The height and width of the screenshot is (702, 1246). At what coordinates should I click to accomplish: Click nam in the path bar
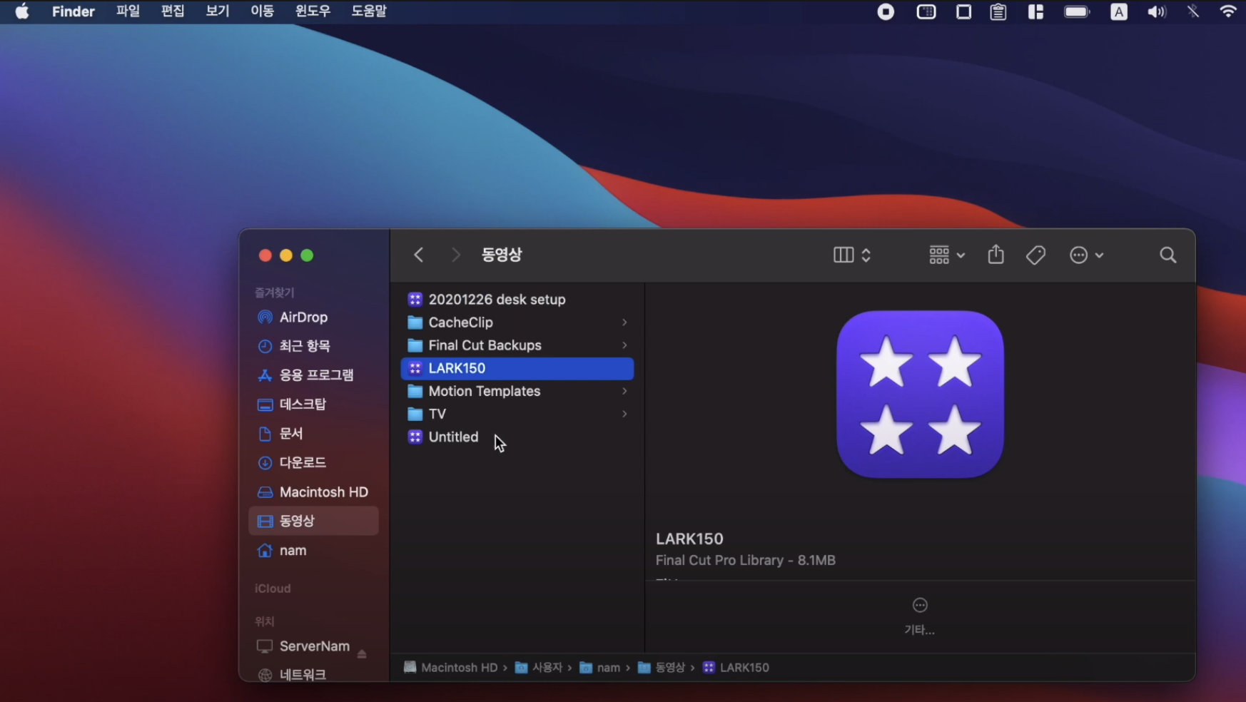599,668
